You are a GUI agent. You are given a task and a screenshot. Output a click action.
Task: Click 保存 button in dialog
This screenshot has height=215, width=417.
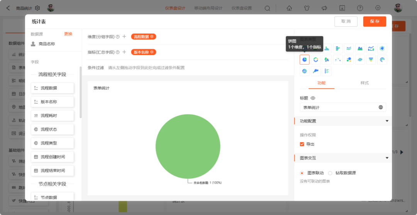(375, 22)
